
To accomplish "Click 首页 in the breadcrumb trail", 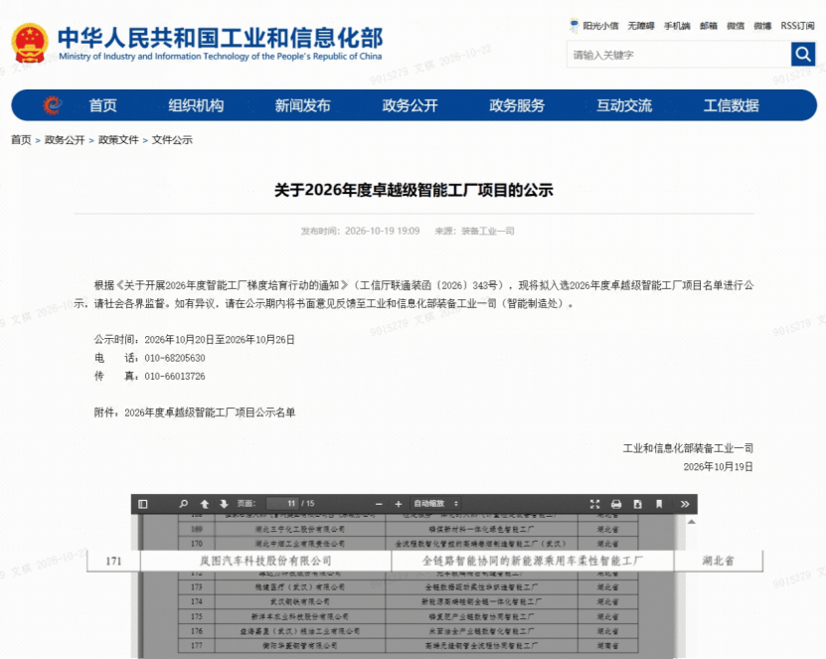I will coord(21,139).
